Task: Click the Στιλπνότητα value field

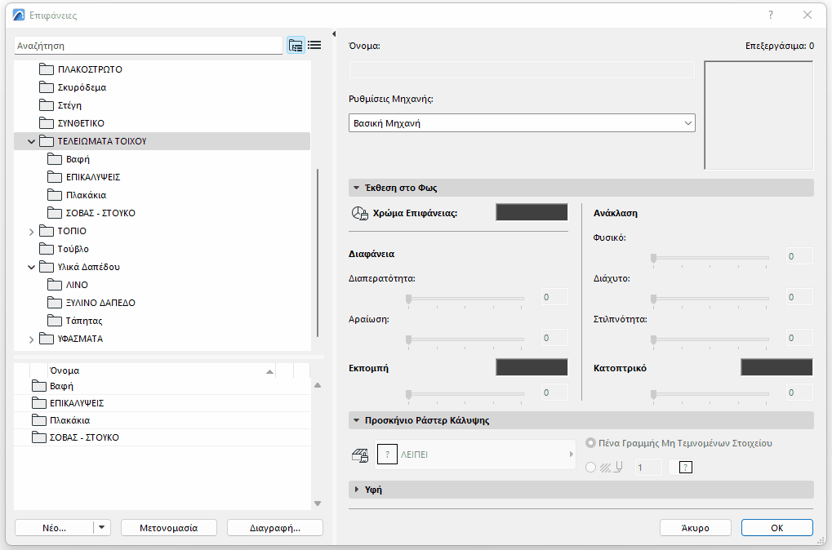Action: [799, 338]
